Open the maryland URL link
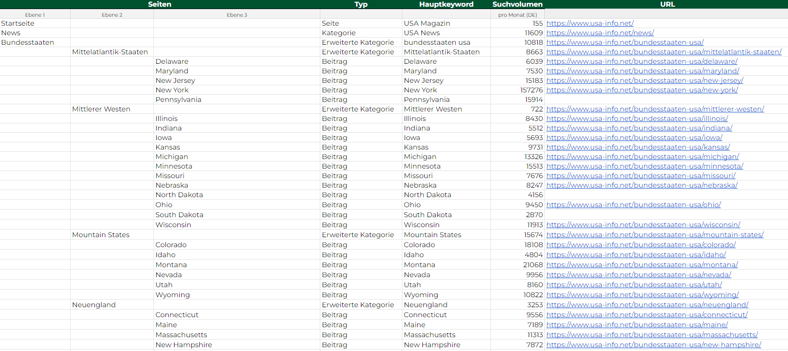Screen dimensions: 788x351 pos(643,71)
